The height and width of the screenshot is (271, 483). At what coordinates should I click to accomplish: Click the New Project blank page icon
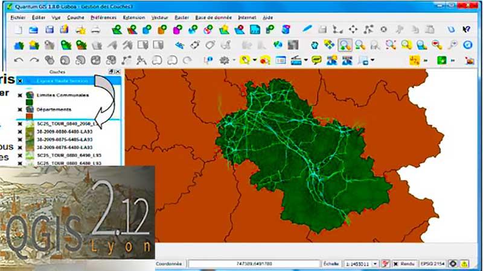pyautogui.click(x=18, y=30)
